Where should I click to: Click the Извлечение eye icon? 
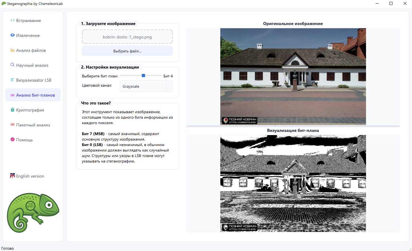[x=12, y=35]
